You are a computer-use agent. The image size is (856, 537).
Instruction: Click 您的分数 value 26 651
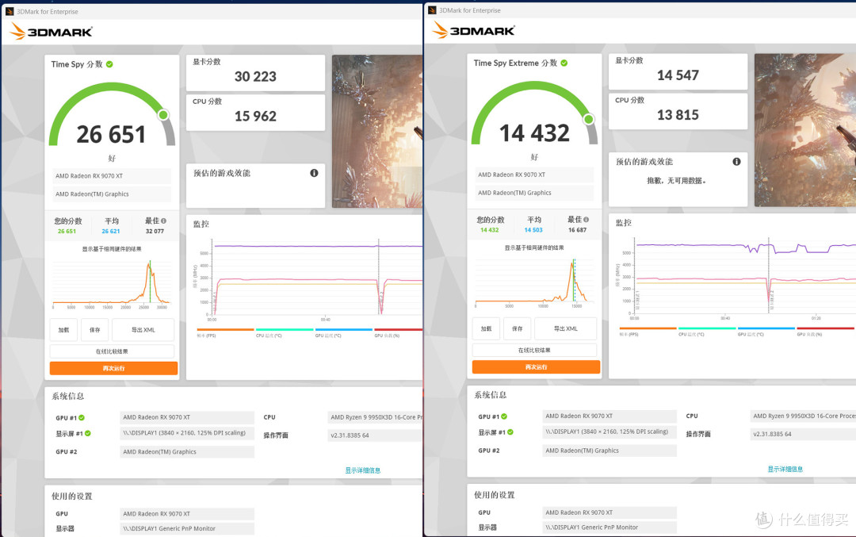pyautogui.click(x=67, y=232)
